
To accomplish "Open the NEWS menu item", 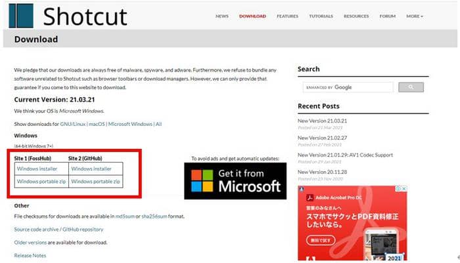I will tap(222, 16).
